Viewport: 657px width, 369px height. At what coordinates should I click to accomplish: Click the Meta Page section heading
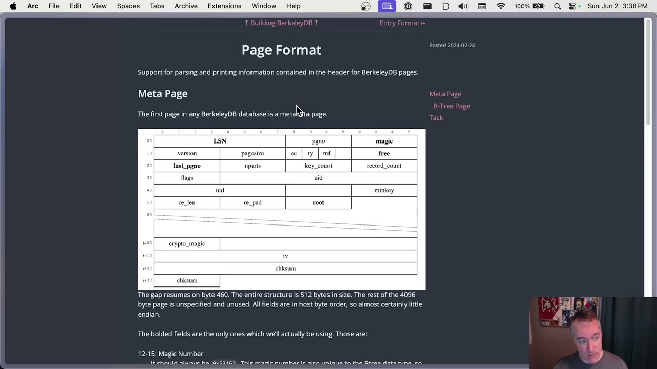[163, 94]
